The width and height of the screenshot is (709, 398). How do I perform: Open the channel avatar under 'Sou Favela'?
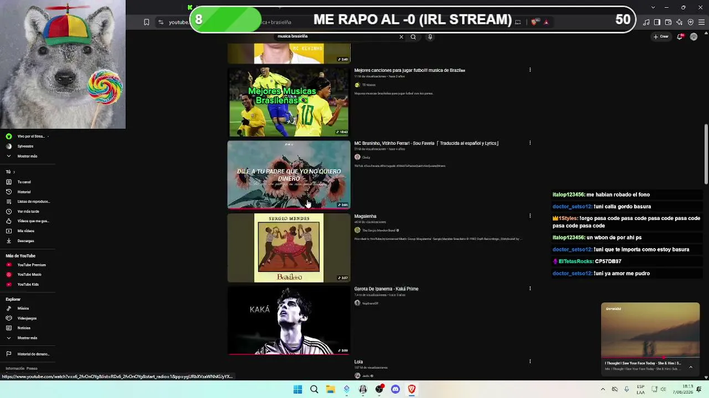pyautogui.click(x=357, y=157)
